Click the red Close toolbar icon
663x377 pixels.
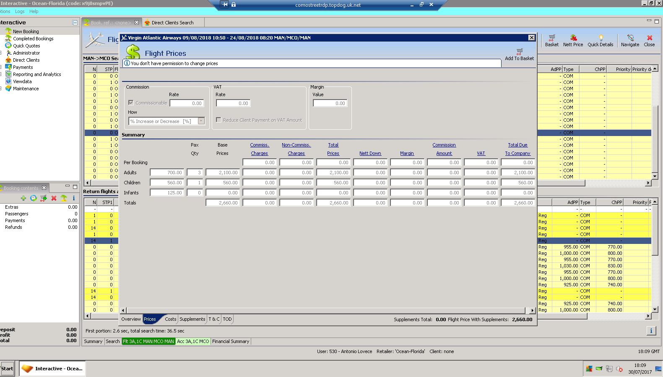pyautogui.click(x=649, y=38)
